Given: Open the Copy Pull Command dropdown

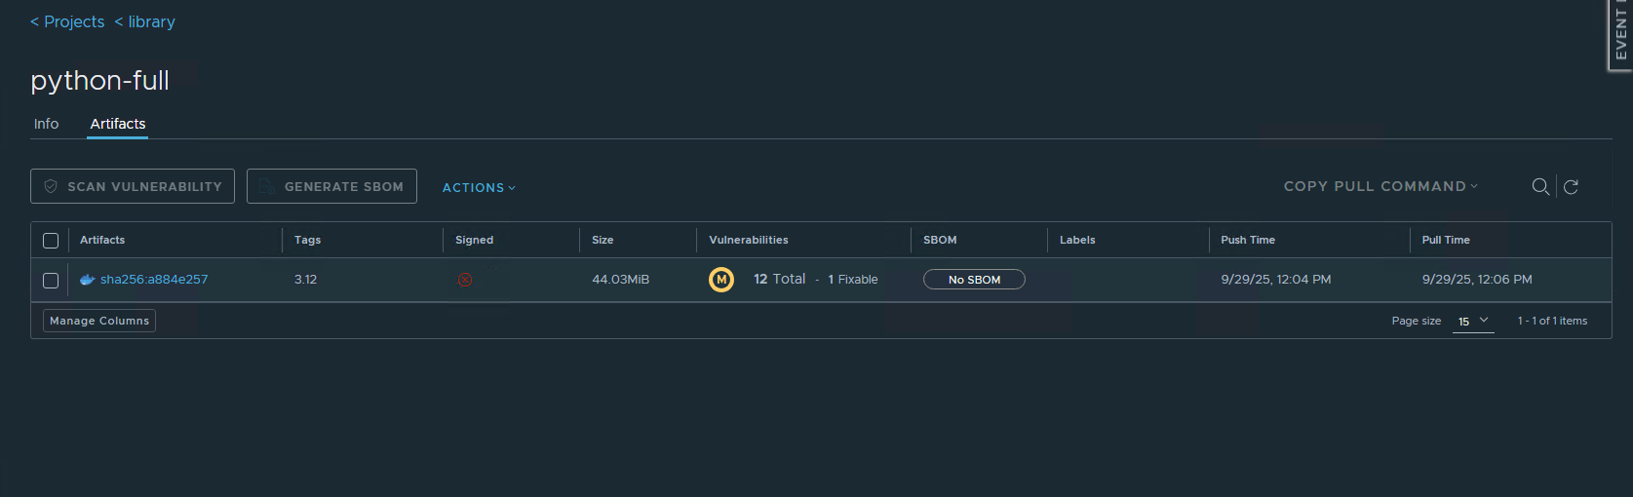Looking at the screenshot, I should (x=1380, y=186).
